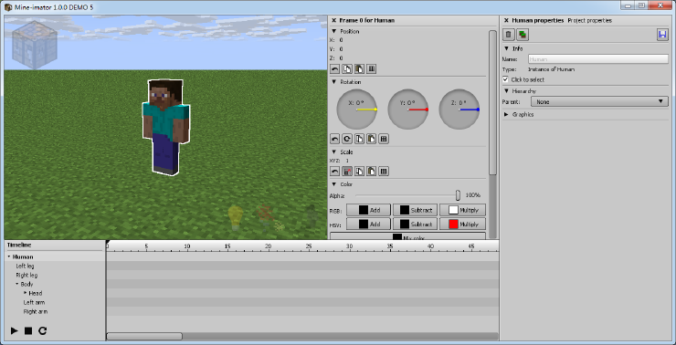The width and height of the screenshot is (676, 345).
Task: Stop the animation playback
Action: (x=28, y=330)
